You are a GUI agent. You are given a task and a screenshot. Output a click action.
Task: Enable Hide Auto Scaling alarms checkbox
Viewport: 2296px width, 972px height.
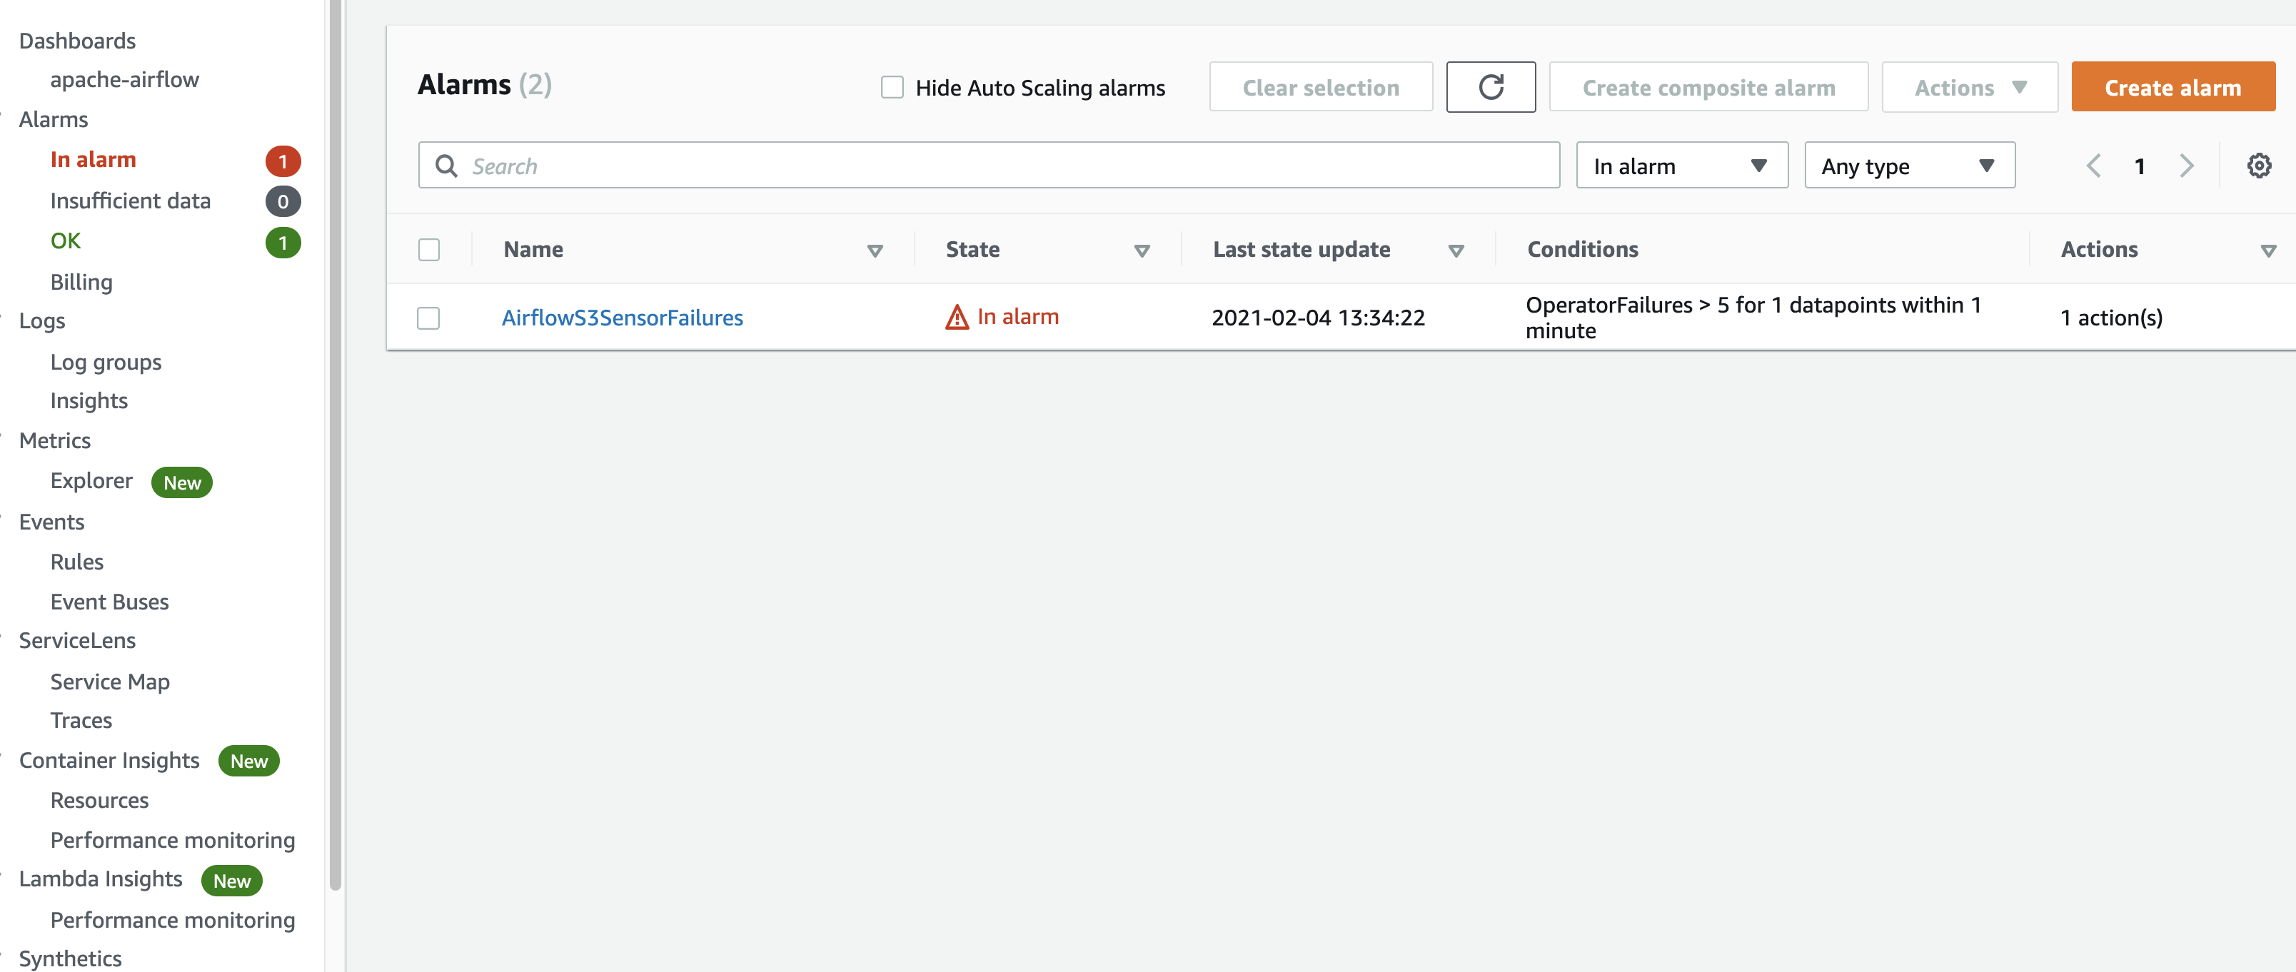point(891,87)
